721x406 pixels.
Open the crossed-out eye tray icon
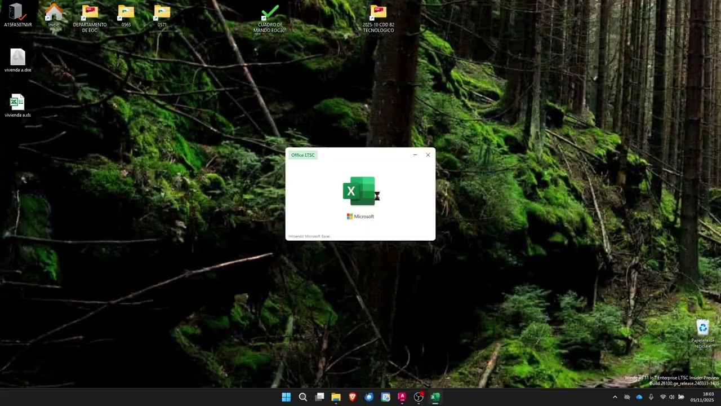627,397
